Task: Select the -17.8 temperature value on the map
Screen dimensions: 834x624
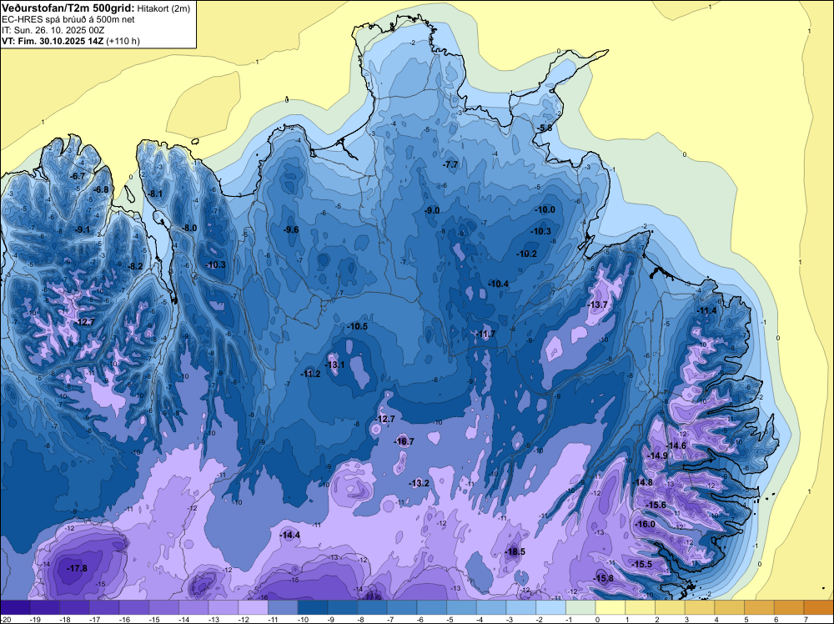Action: pos(77,568)
